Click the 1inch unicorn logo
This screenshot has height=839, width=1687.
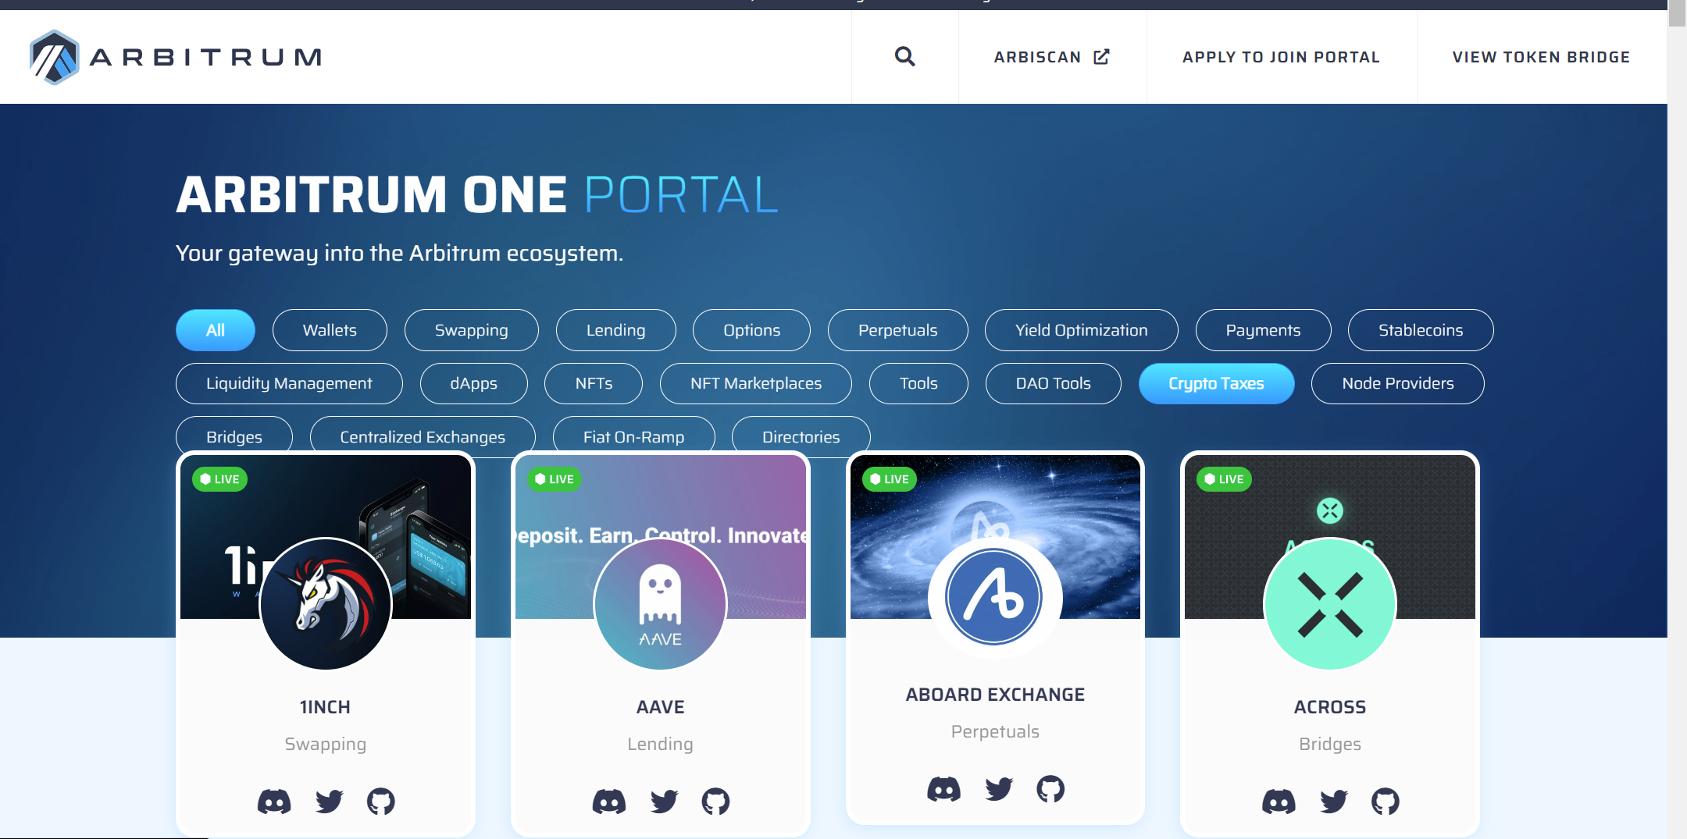pos(326,603)
